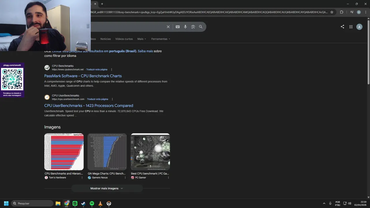Open the Google apps grid
370x208 pixels.
[351, 27]
